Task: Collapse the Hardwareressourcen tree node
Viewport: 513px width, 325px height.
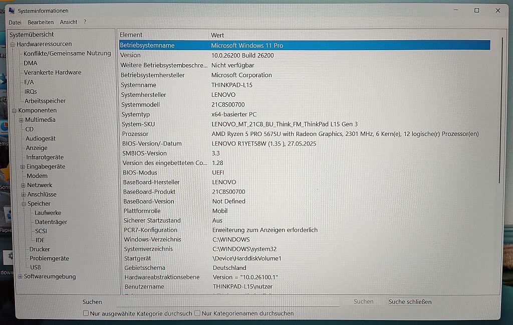Action: pos(13,45)
